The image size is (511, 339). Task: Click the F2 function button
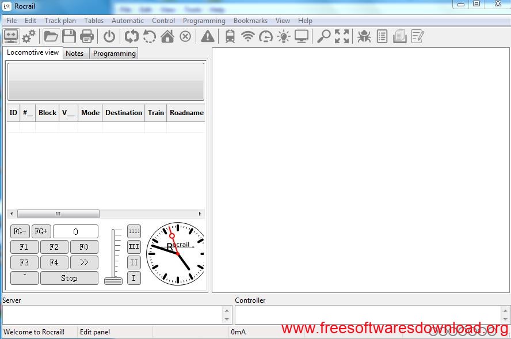[54, 247]
